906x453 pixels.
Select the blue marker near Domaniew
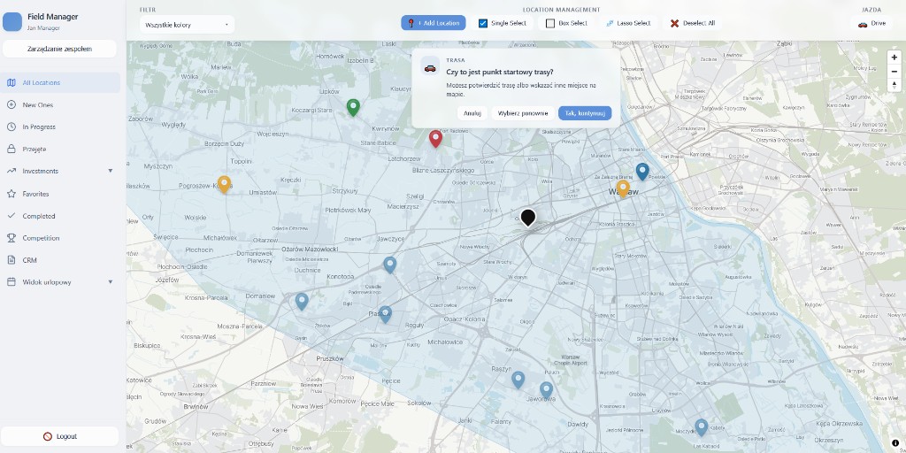302,301
